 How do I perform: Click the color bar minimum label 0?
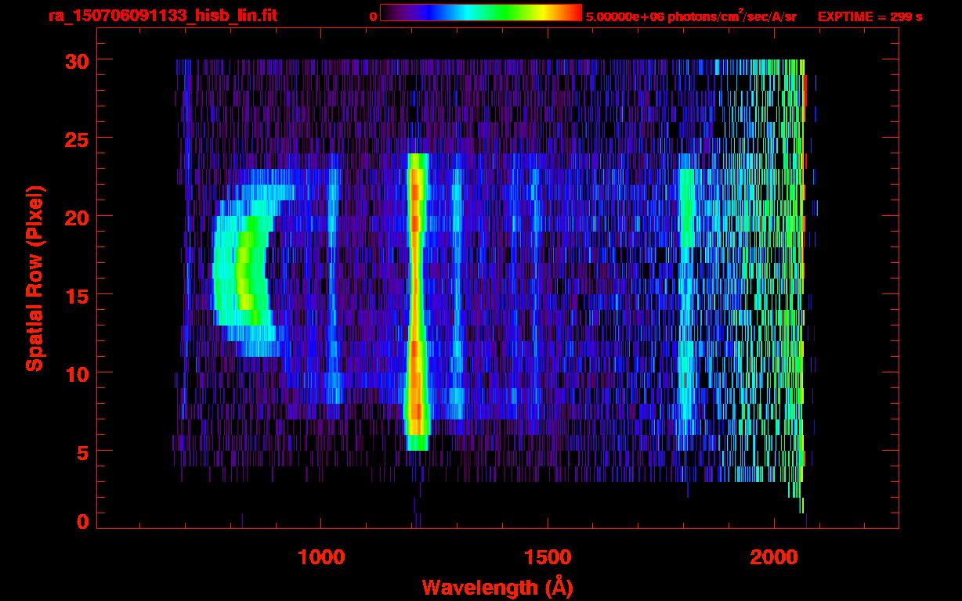[373, 16]
